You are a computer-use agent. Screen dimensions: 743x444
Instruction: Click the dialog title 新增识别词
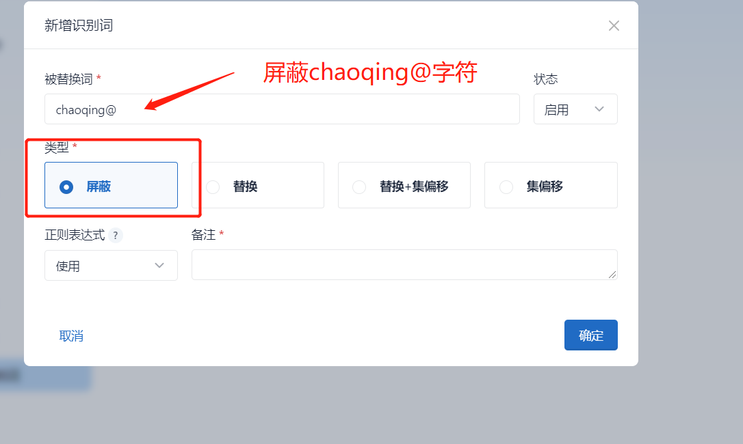79,25
